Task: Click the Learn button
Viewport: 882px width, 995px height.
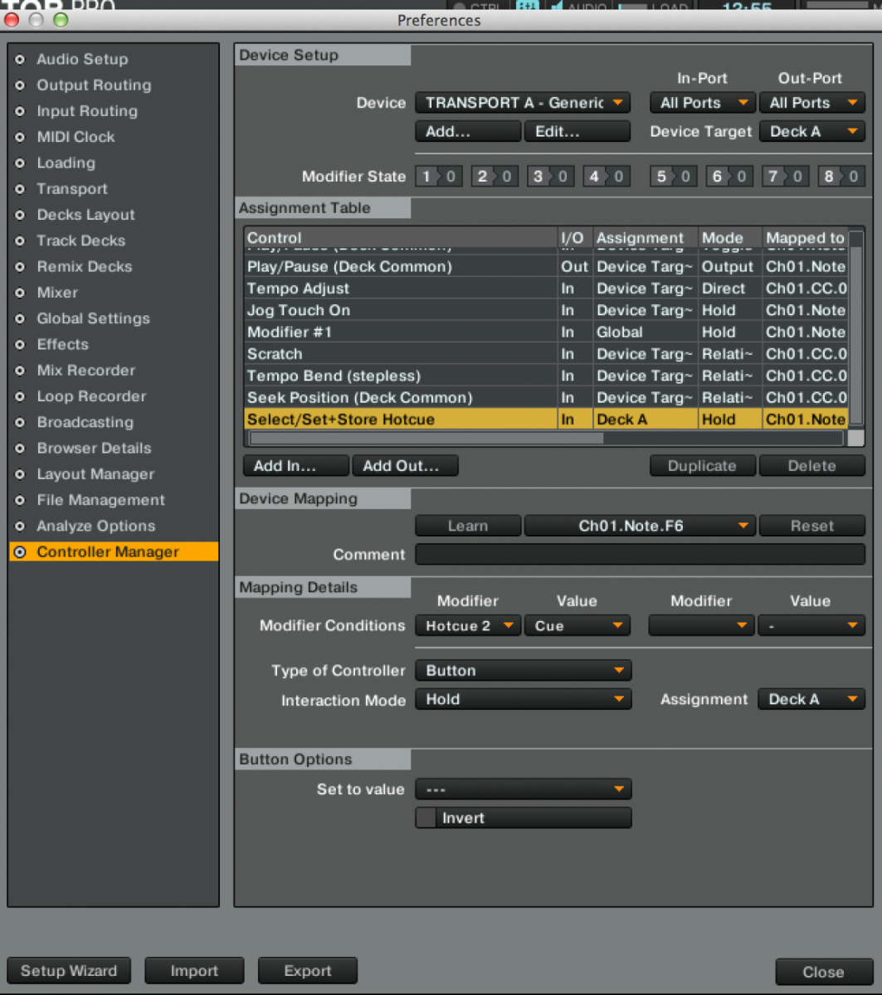Action: 468,526
